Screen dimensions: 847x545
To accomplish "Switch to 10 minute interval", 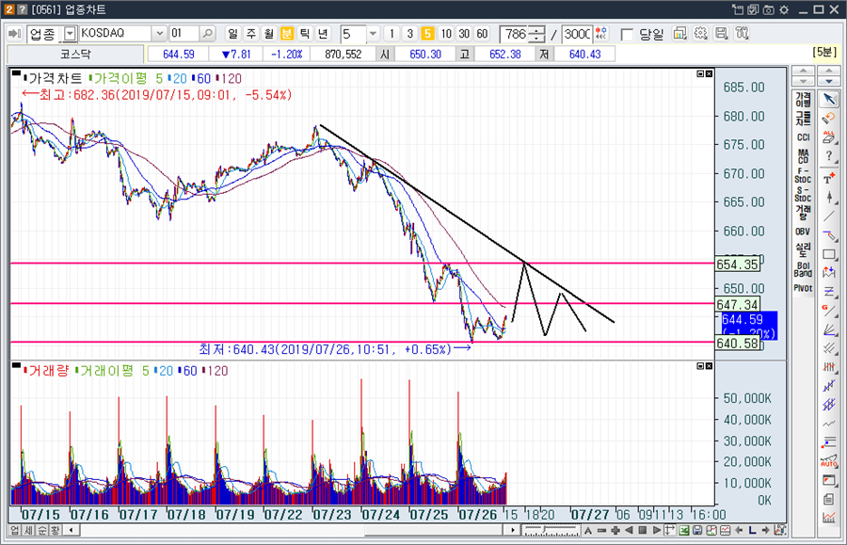I will point(446,34).
